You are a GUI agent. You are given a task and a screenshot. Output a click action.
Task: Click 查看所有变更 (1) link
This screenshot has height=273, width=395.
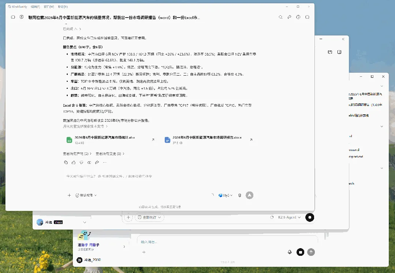click(x=110, y=153)
